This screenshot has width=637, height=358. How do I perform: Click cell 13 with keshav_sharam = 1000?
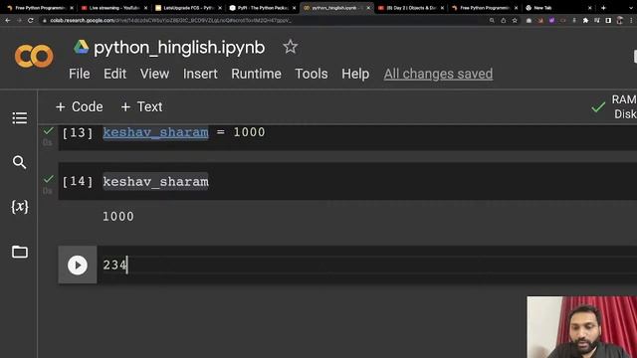click(x=347, y=137)
